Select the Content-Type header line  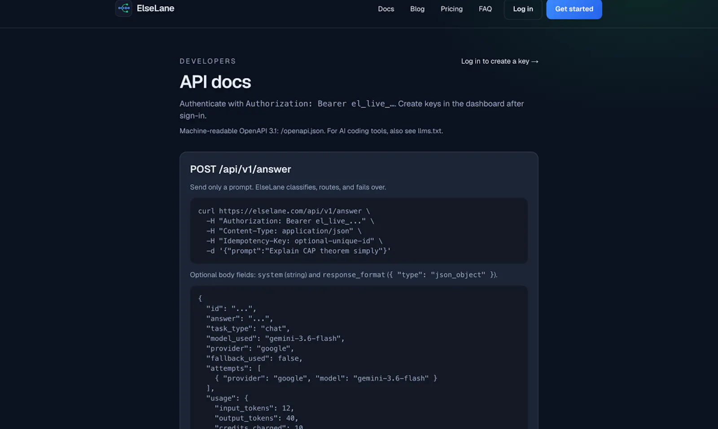(x=284, y=231)
